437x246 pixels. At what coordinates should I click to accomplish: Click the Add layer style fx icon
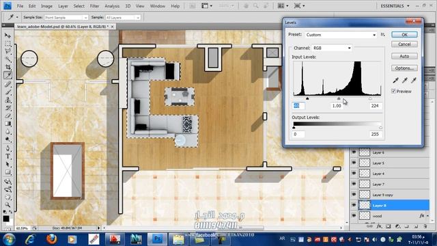point(379,226)
